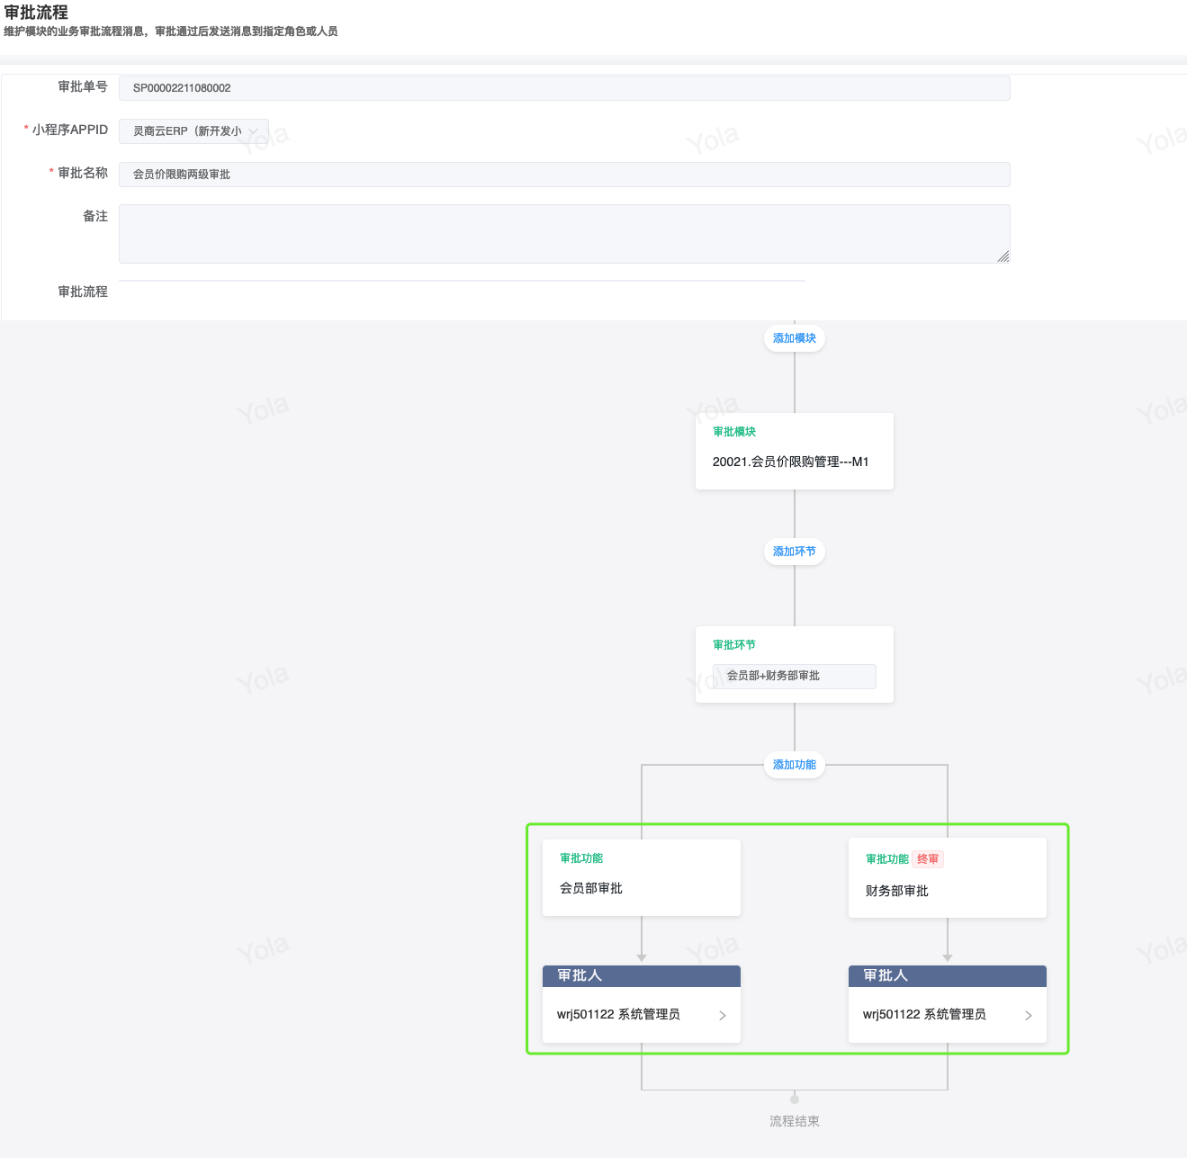This screenshot has width=1187, height=1158.
Task: Focus the 审批名称 text field
Action: [x=564, y=175]
